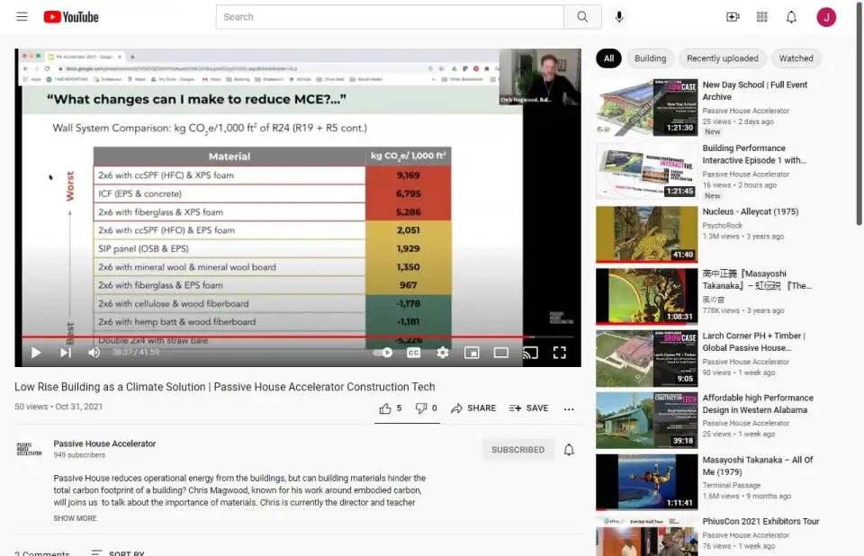Open the YouTube apps grid
The width and height of the screenshot is (864, 556).
click(x=762, y=17)
